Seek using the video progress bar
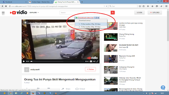 [x=57, y=61]
